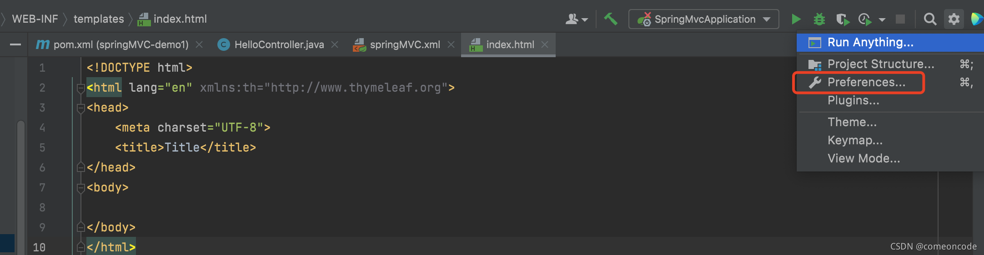Screen dimensions: 984x255
Task: Click the Project Structure folder icon
Action: tap(814, 64)
